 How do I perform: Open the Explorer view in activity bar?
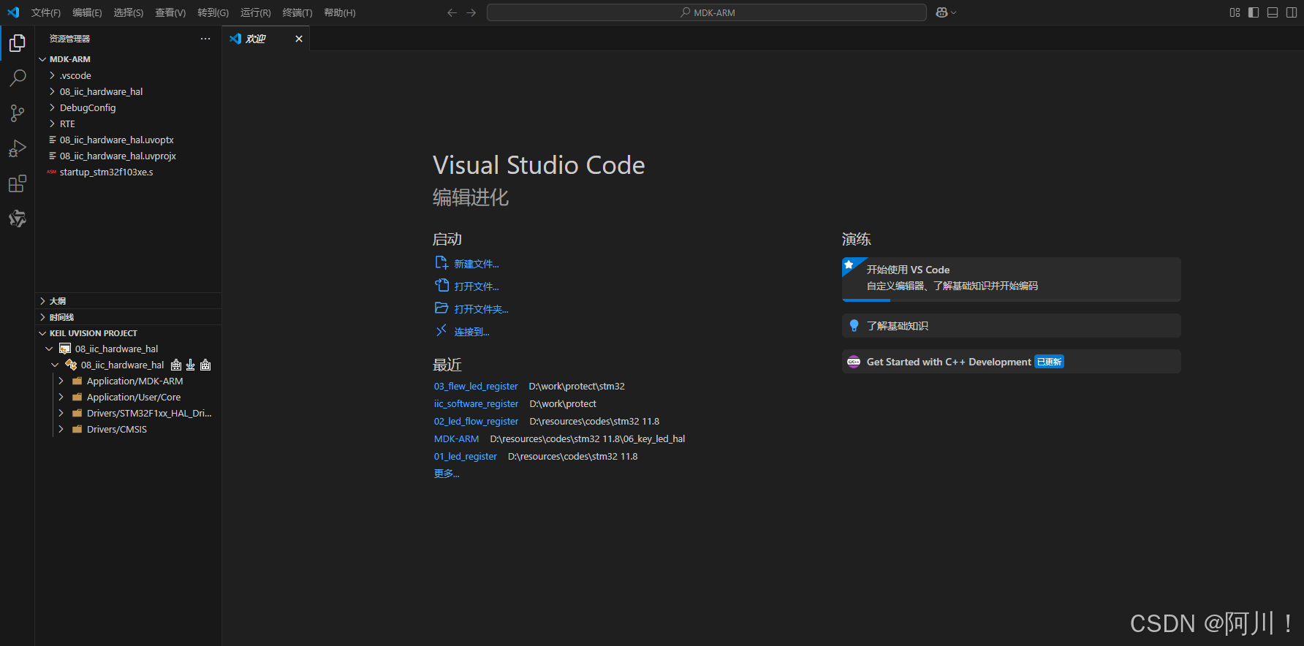point(18,44)
